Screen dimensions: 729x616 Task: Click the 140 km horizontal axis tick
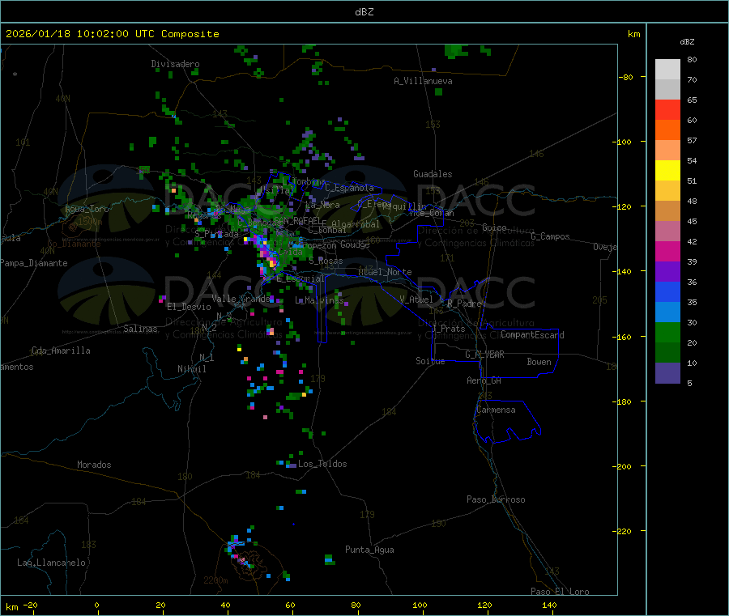(549, 605)
